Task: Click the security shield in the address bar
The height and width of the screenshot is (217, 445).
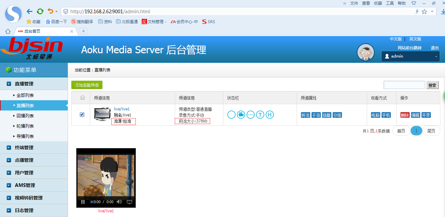Action: [x=66, y=12]
